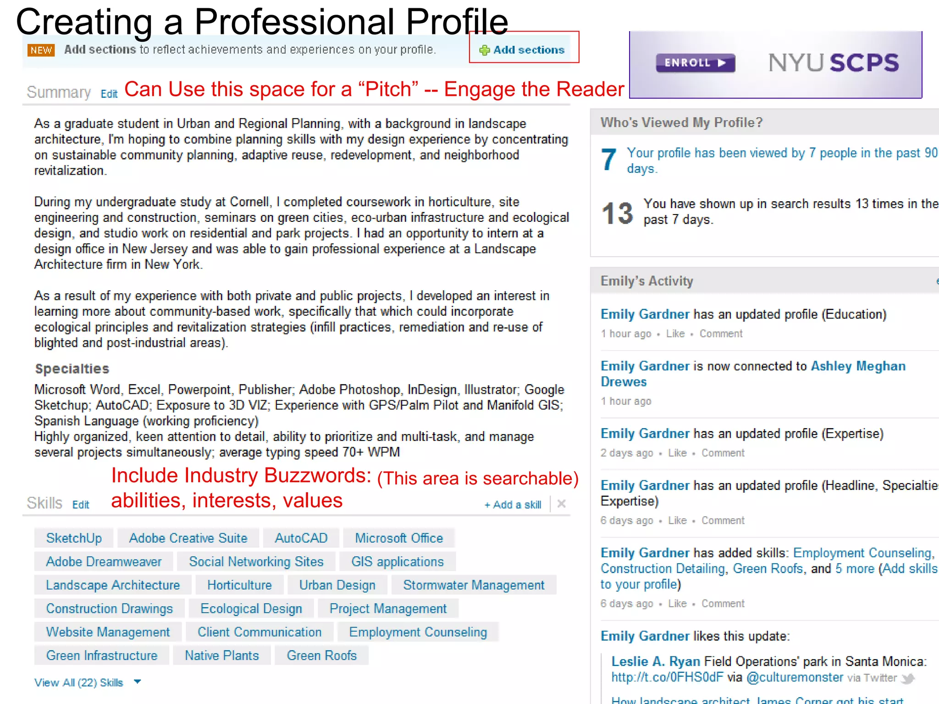Edit the Summary section
The height and width of the screenshot is (704, 939).
pos(109,94)
